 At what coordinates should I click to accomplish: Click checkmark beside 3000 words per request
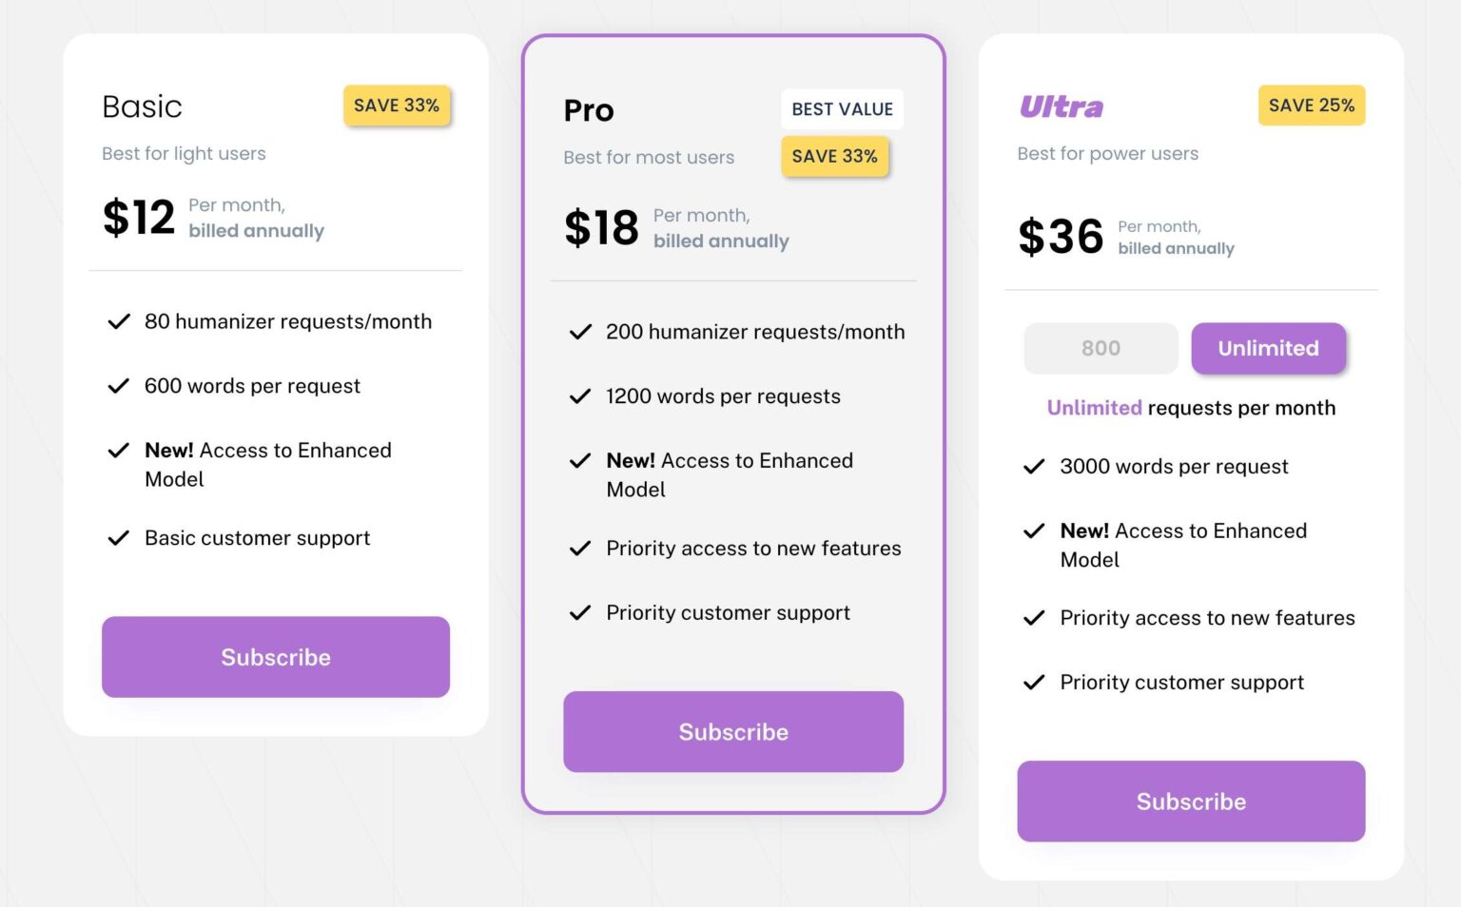pos(1034,467)
